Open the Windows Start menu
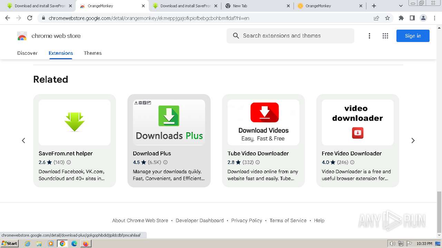This screenshot has width=442, height=248. click(x=9, y=244)
